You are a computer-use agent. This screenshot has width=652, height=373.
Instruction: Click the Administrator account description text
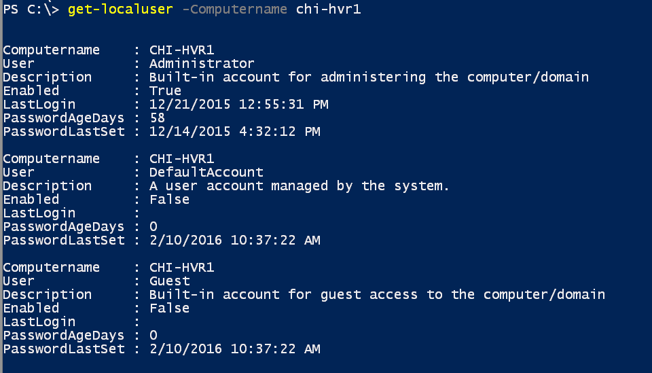click(369, 77)
